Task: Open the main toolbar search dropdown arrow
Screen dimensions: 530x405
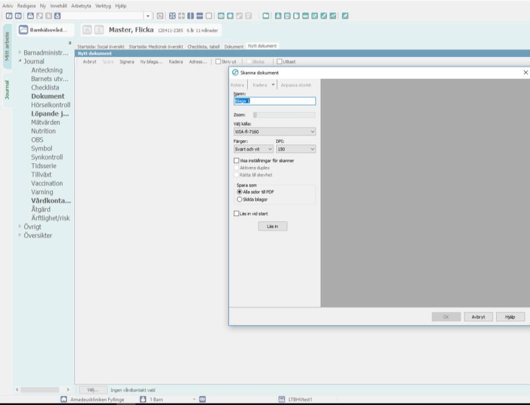Action: 147,16
